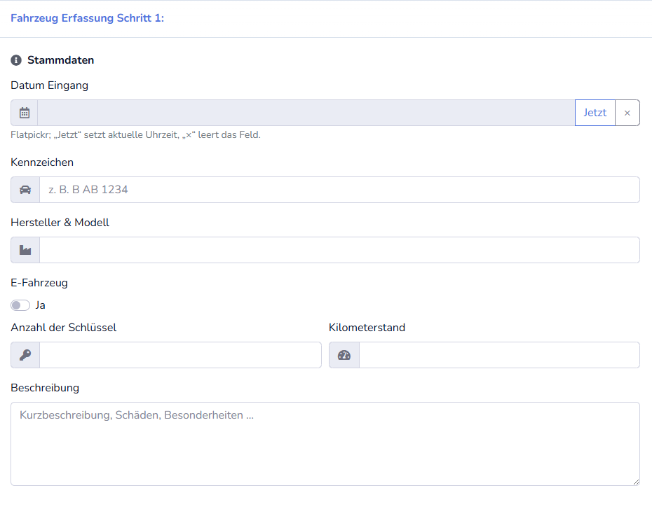This screenshot has width=652, height=509.
Task: Select the Hersteller & Modell text field
Action: coord(339,250)
